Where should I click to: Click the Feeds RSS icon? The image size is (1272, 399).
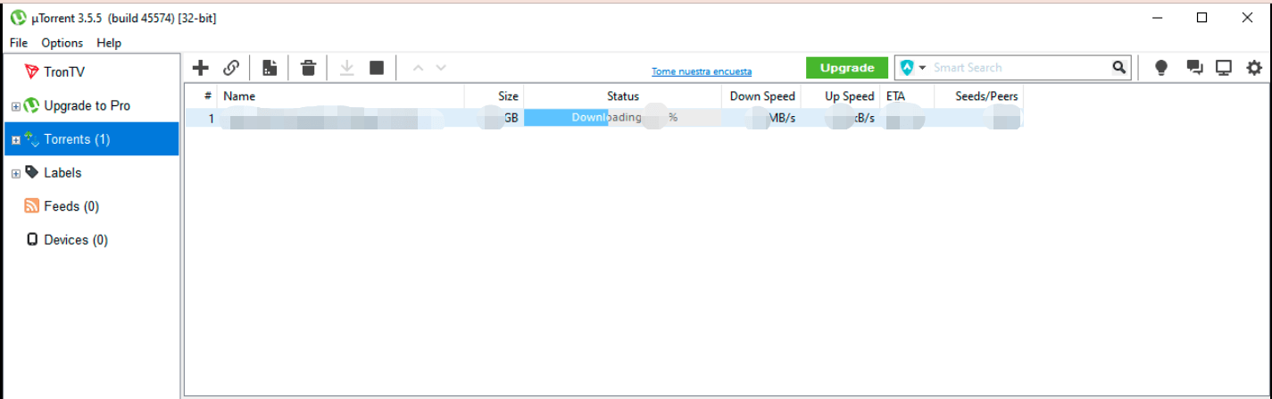[31, 206]
